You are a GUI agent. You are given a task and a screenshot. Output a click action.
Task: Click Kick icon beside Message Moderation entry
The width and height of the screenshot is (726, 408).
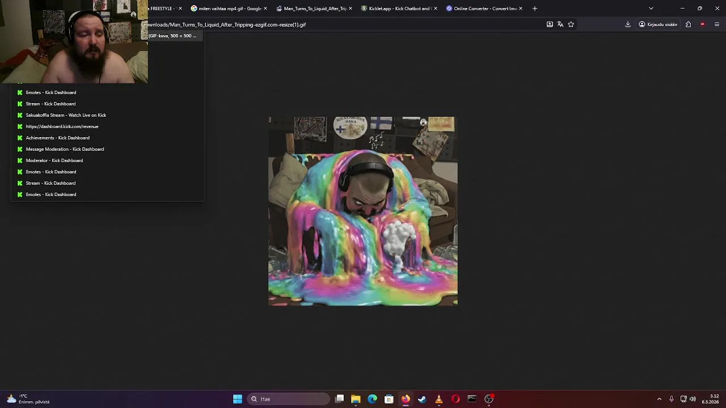[20, 149]
